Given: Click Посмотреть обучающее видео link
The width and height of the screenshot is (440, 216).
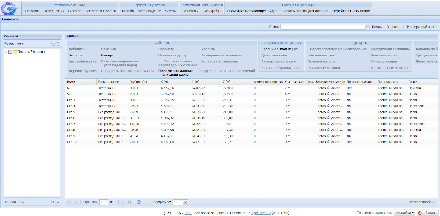Looking at the screenshot, I should pos(252,11).
